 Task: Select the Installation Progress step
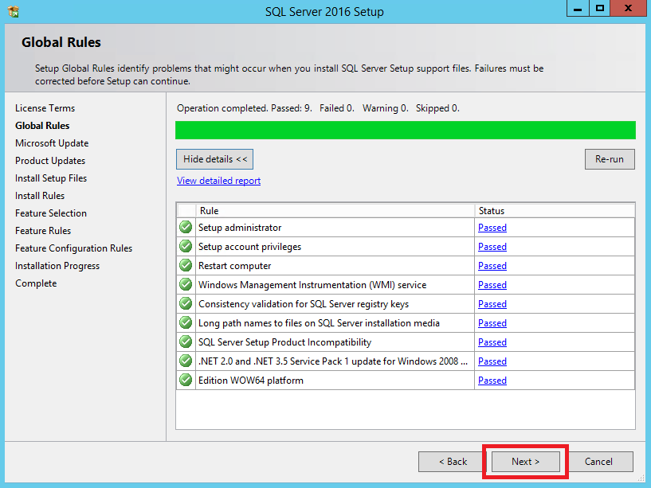[x=57, y=266]
